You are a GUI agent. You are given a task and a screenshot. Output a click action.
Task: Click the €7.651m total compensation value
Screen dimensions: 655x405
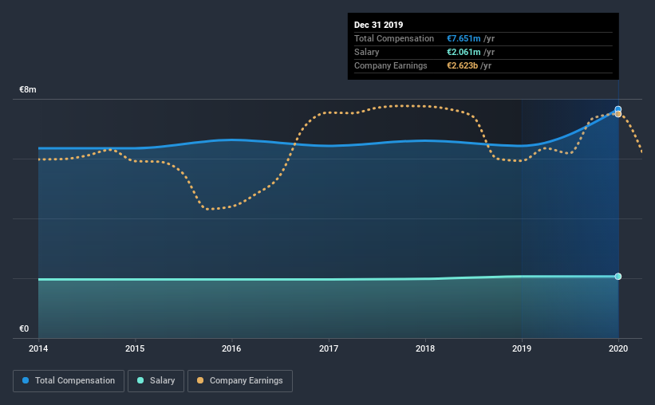coord(464,38)
